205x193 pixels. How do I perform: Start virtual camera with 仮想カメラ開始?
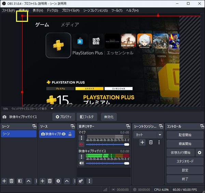pyautogui.click(x=180, y=152)
